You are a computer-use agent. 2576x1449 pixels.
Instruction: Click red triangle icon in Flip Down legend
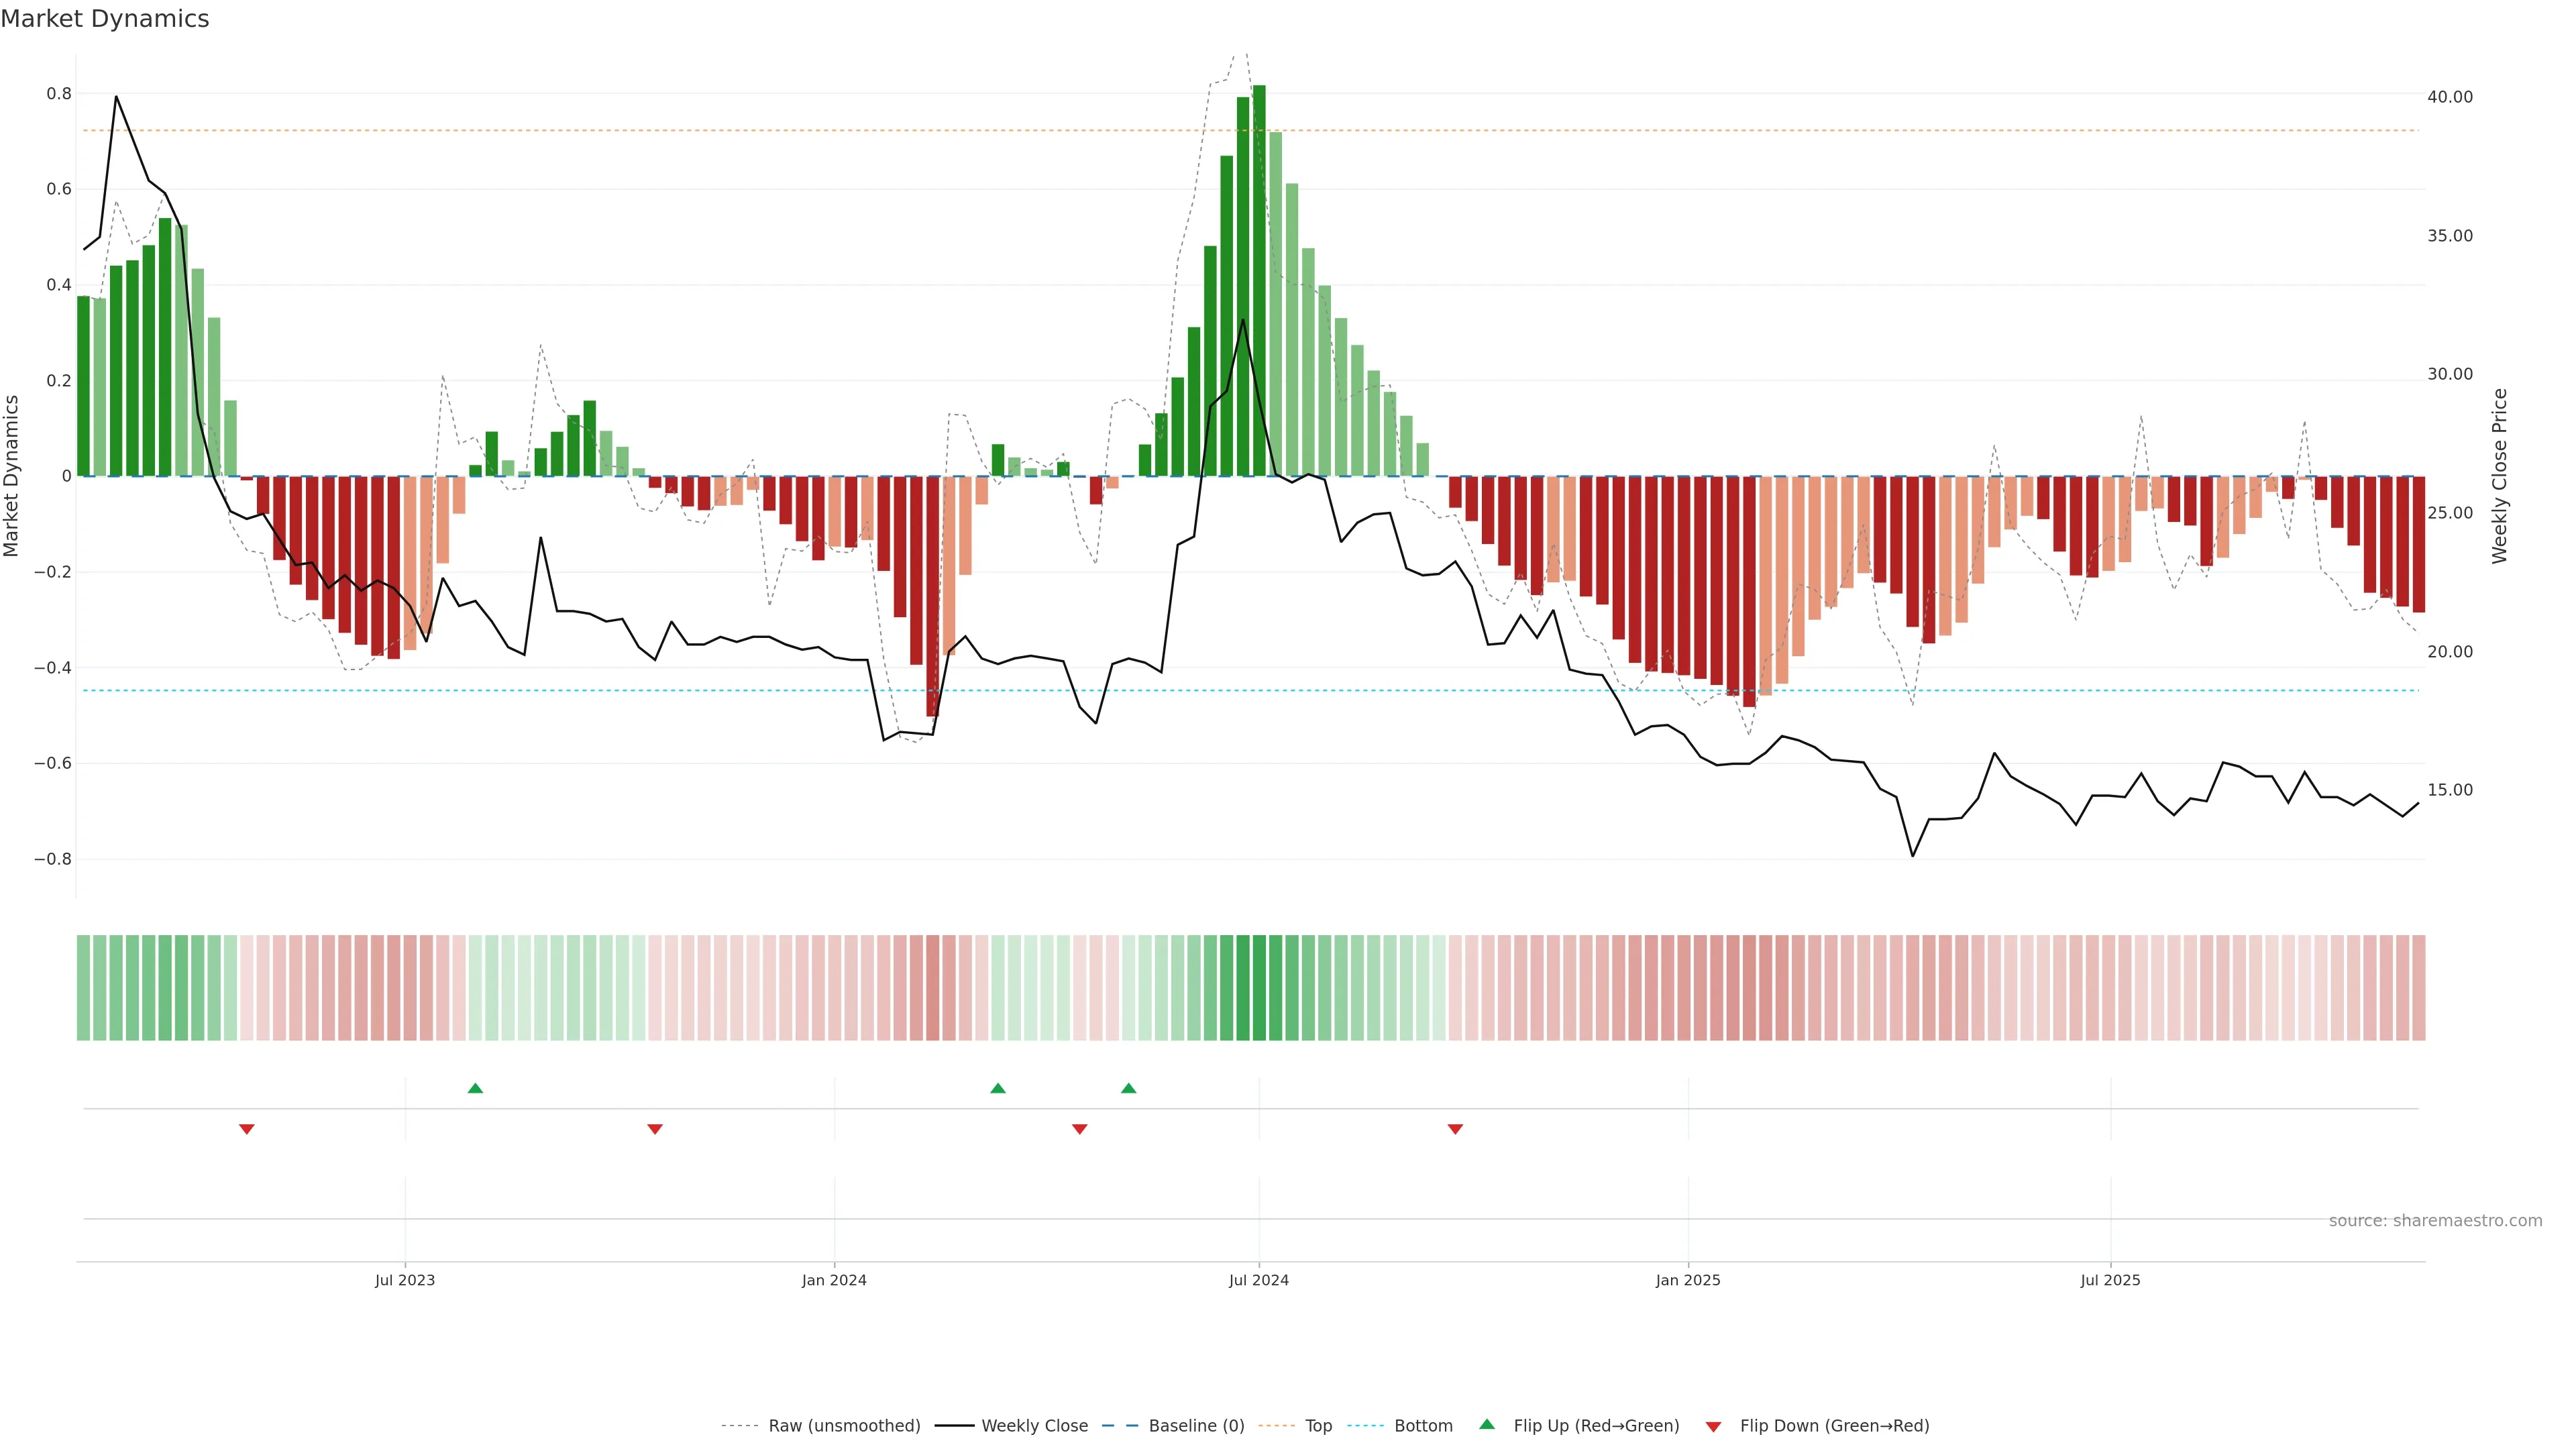pyautogui.click(x=1713, y=1426)
